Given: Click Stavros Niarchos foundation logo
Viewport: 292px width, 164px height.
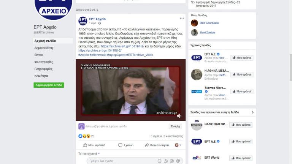Looking at the screenshot, I should [x=197, y=91].
